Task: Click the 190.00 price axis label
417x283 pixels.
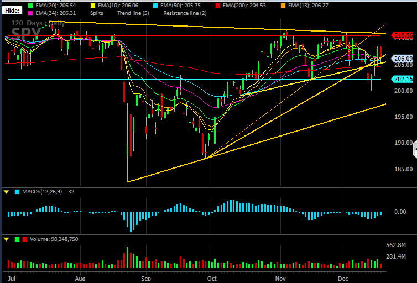Action: click(403, 143)
